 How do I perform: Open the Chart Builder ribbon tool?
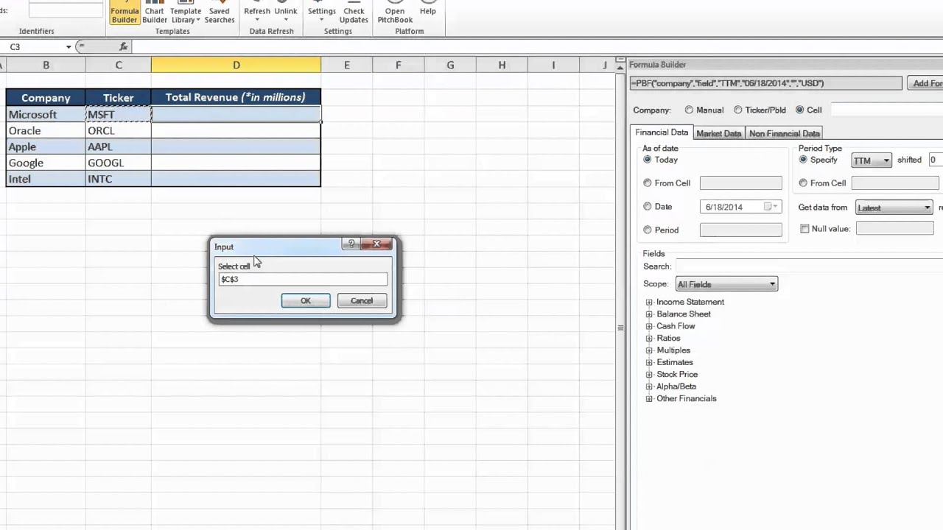point(155,13)
